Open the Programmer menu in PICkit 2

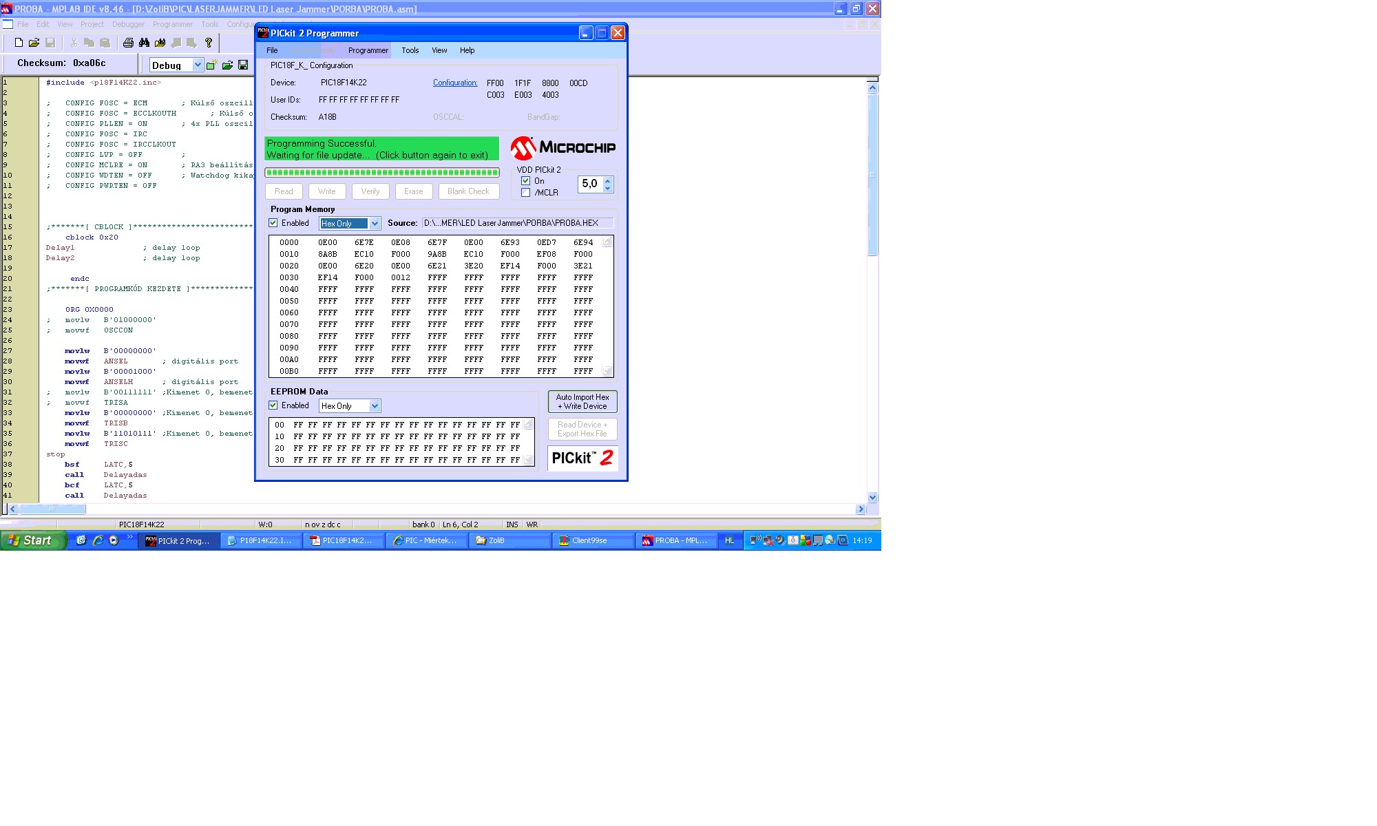pyautogui.click(x=368, y=50)
